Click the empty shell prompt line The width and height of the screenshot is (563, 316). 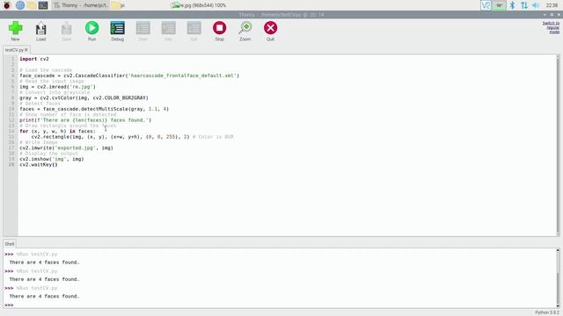point(280,305)
